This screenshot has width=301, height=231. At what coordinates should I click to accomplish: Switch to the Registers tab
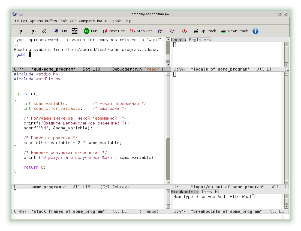pyautogui.click(x=200, y=40)
